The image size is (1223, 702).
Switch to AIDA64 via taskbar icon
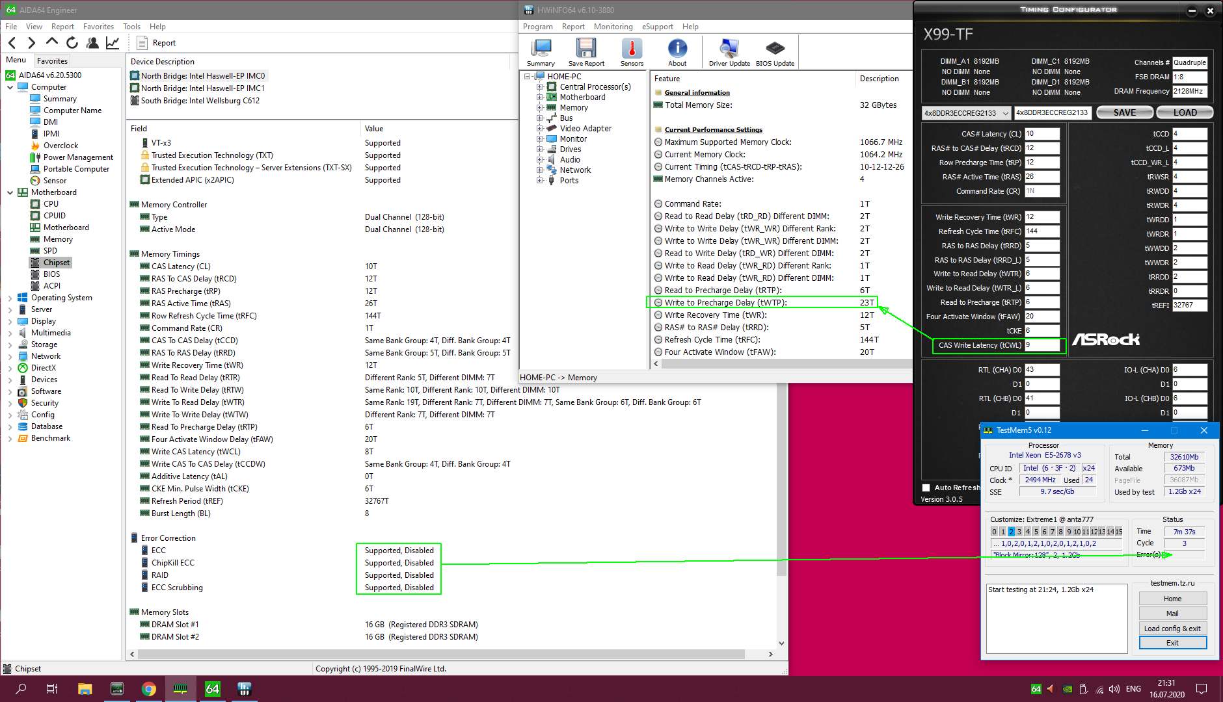pos(213,689)
